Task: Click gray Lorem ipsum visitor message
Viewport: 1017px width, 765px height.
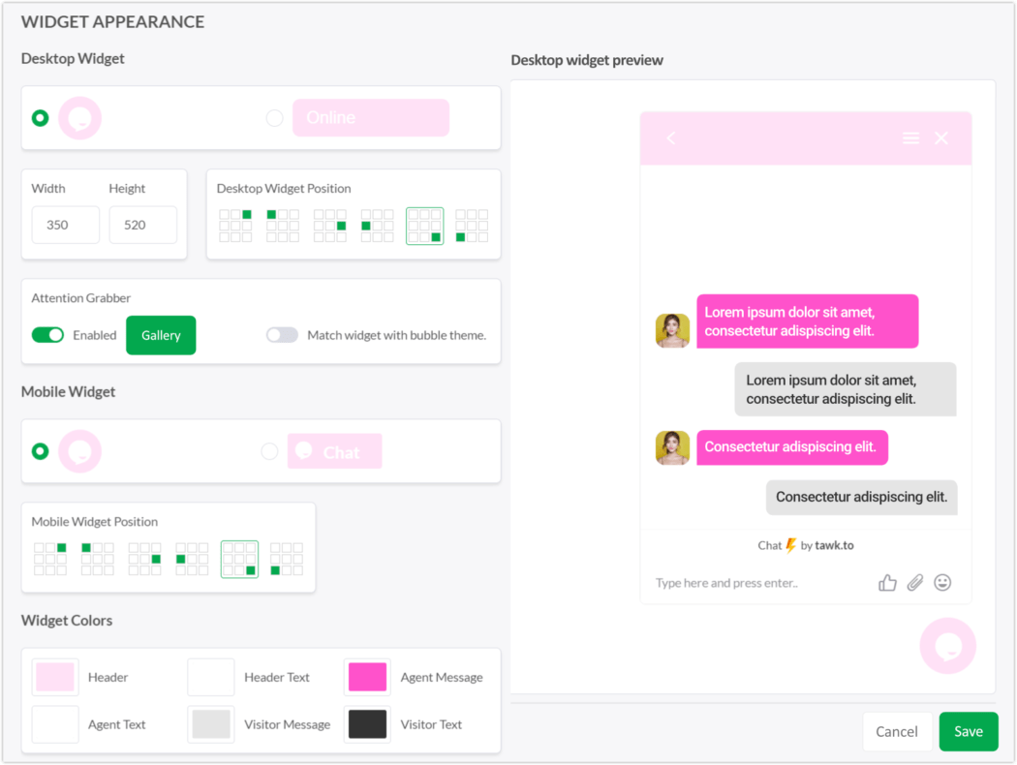Action: coord(846,389)
